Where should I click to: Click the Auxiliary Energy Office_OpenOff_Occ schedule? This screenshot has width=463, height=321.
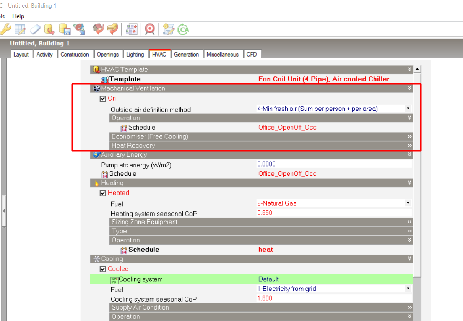click(x=288, y=173)
